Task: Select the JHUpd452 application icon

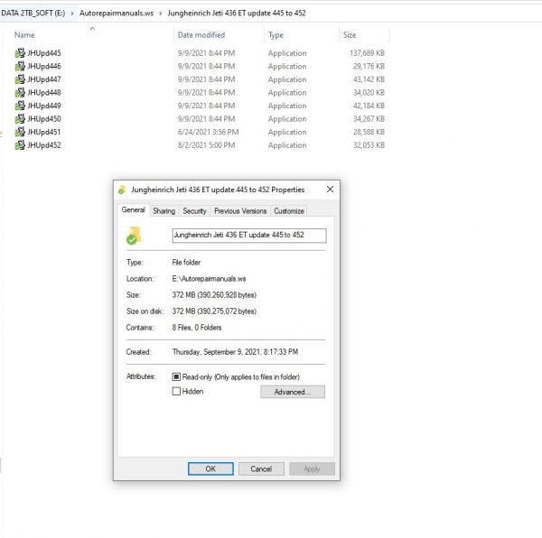Action: (x=20, y=144)
